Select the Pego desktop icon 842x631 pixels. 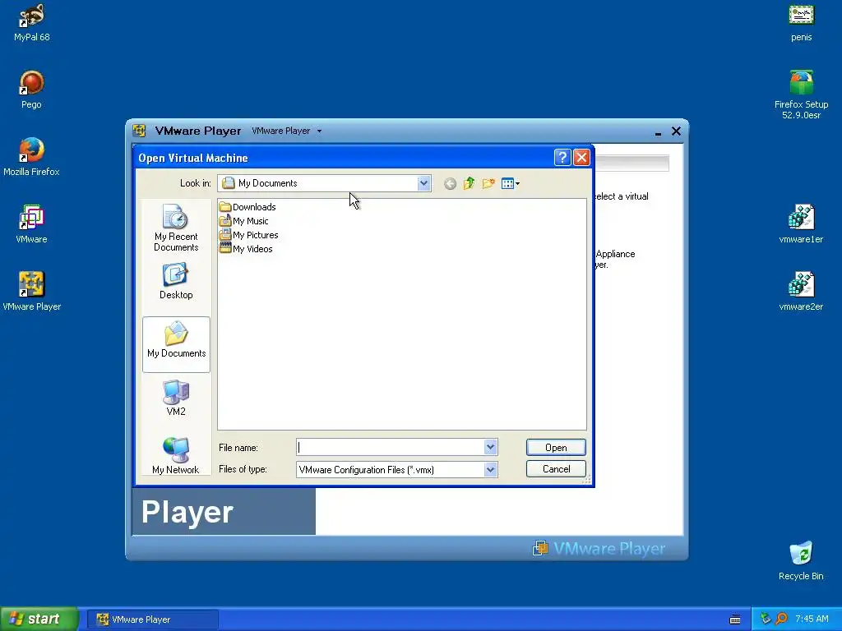(32, 90)
